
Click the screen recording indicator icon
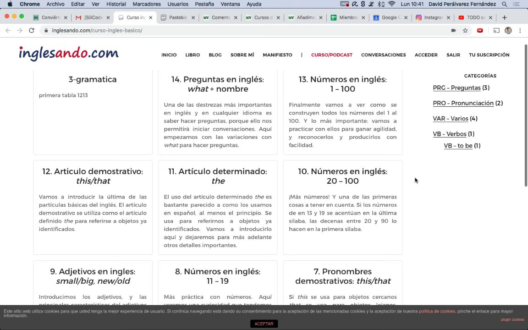tap(345, 4)
